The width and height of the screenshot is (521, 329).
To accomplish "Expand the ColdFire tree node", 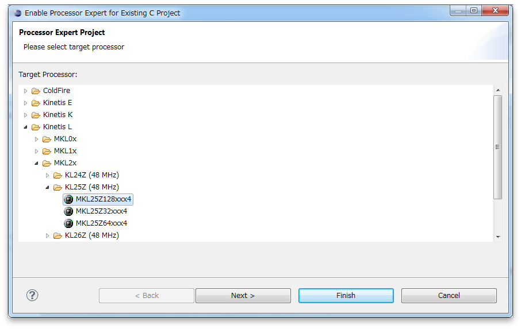I will point(25,91).
